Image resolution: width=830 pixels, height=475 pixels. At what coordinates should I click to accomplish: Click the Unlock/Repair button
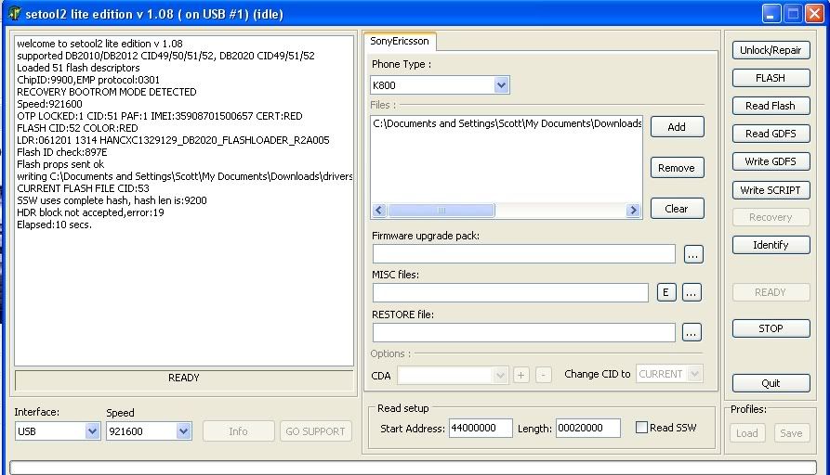tap(771, 50)
